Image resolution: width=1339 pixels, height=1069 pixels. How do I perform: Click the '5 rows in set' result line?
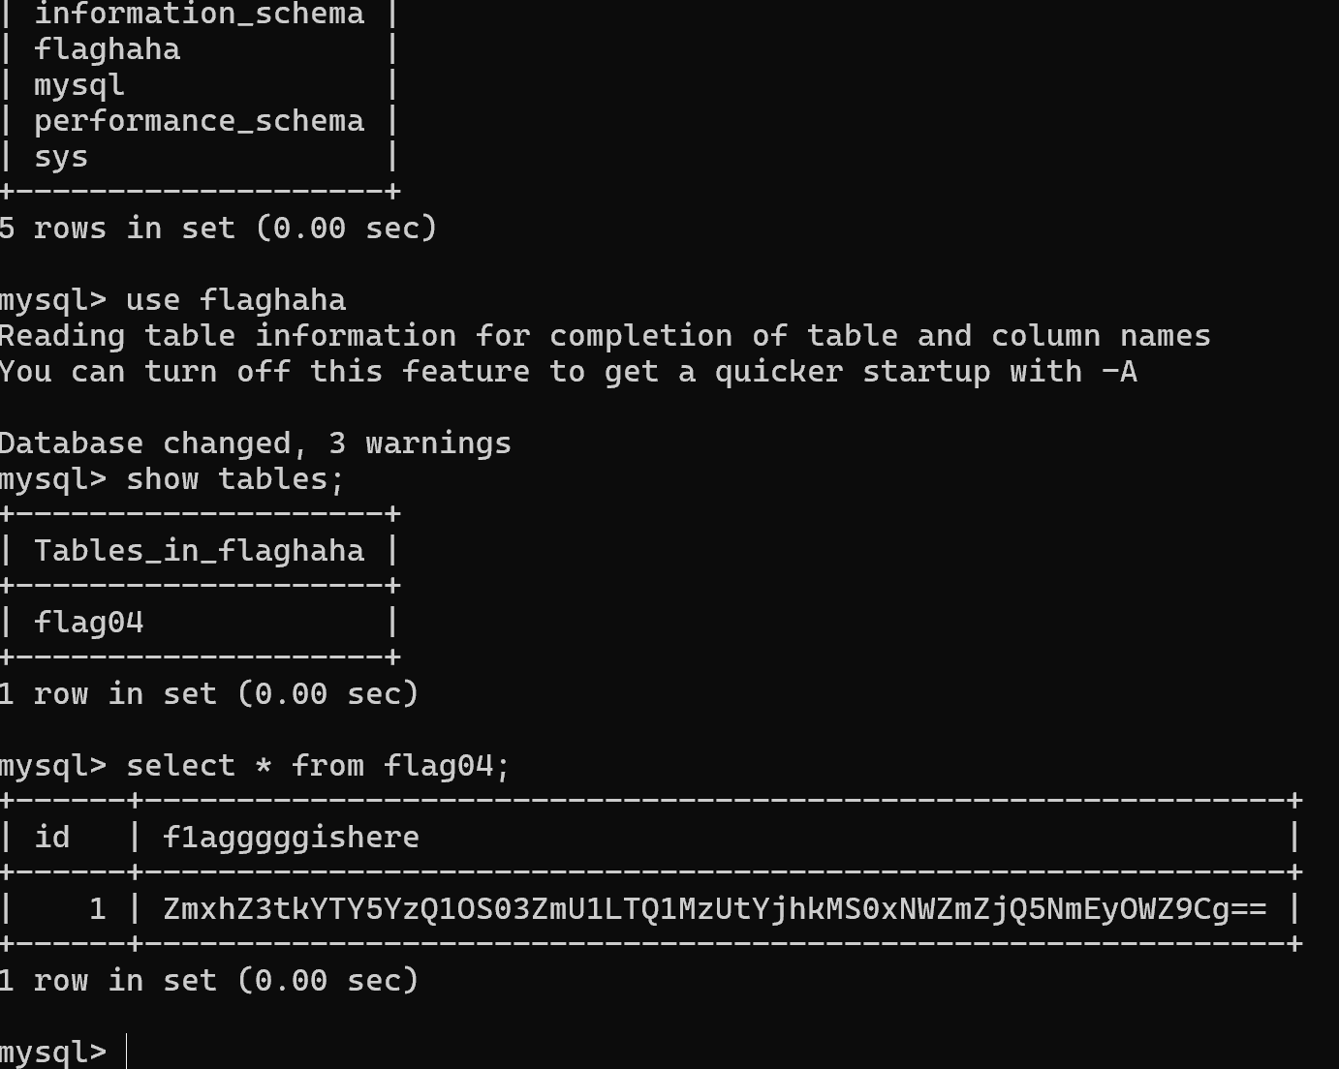218,229
